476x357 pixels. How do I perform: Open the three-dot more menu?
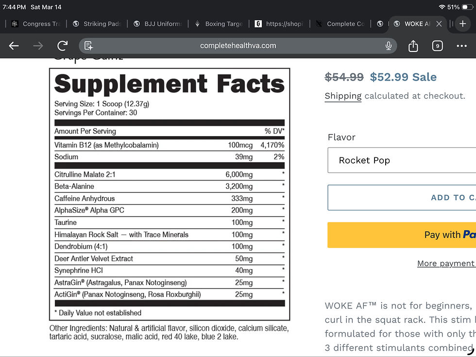pos(462,46)
